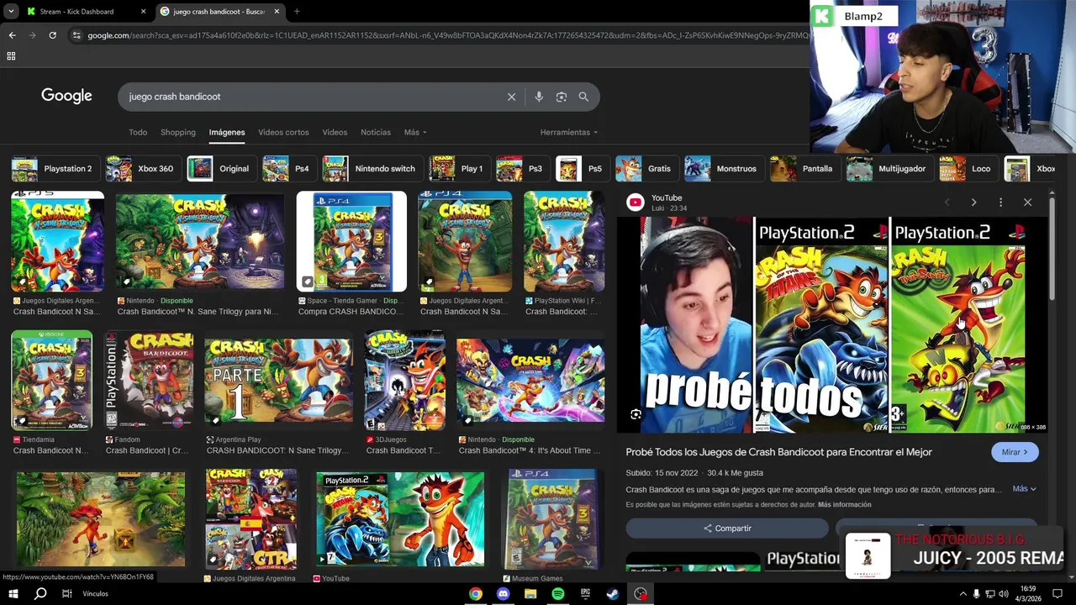Show previous image in preview panel
Image resolution: width=1076 pixels, height=605 pixels.
point(947,203)
